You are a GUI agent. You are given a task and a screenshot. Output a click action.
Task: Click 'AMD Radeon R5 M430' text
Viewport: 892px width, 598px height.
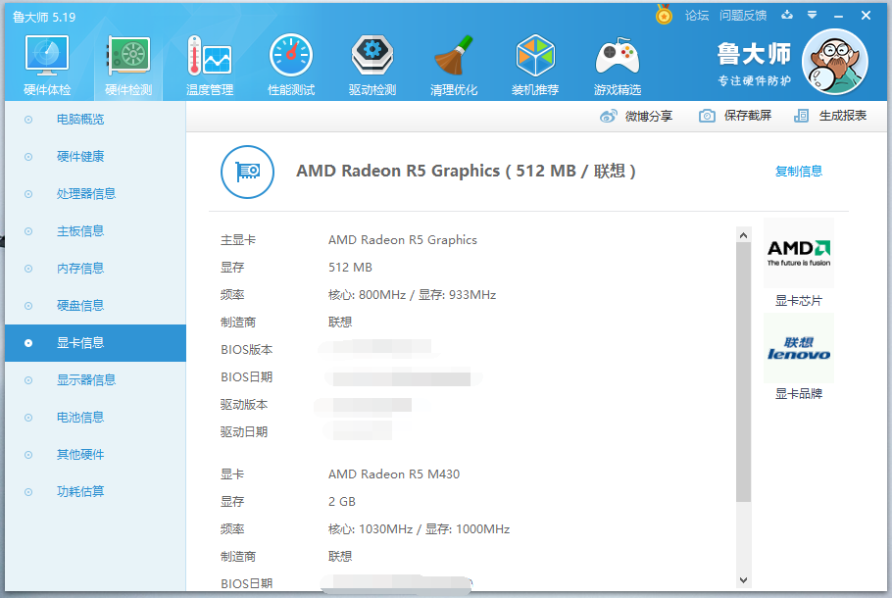coord(394,473)
